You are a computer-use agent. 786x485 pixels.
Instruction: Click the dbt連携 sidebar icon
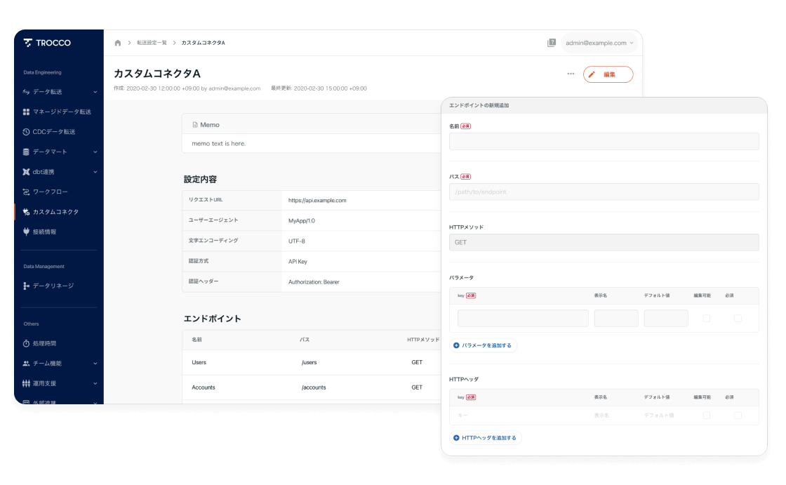click(26, 172)
